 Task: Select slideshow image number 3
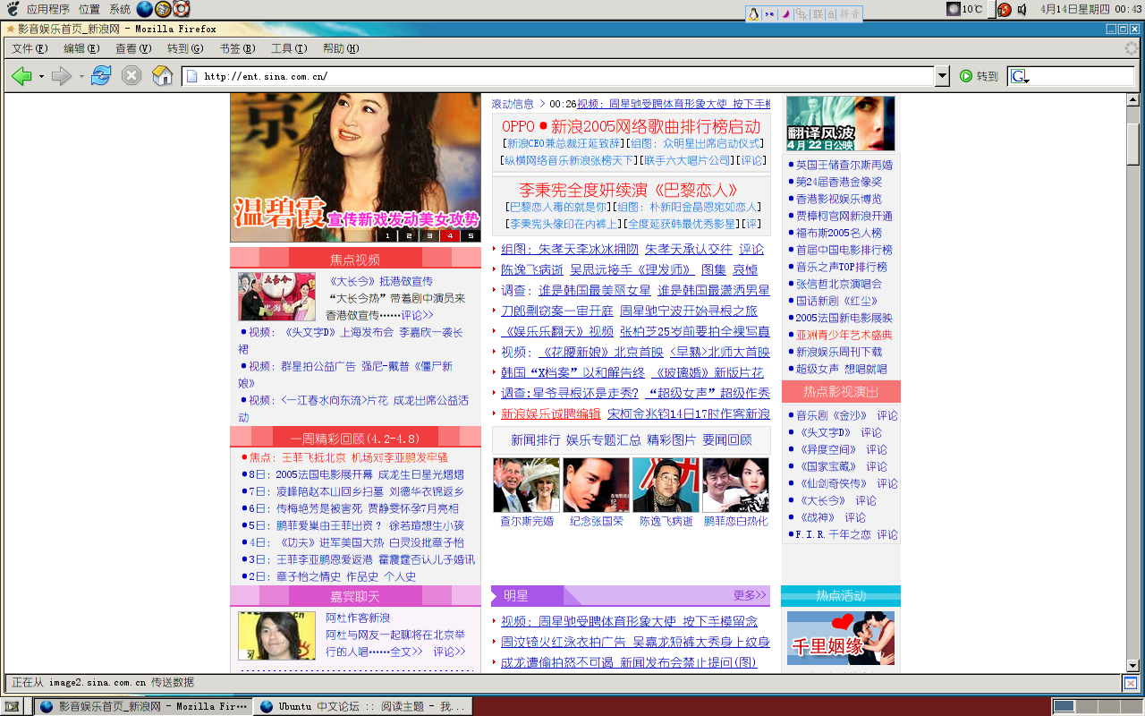coord(428,236)
